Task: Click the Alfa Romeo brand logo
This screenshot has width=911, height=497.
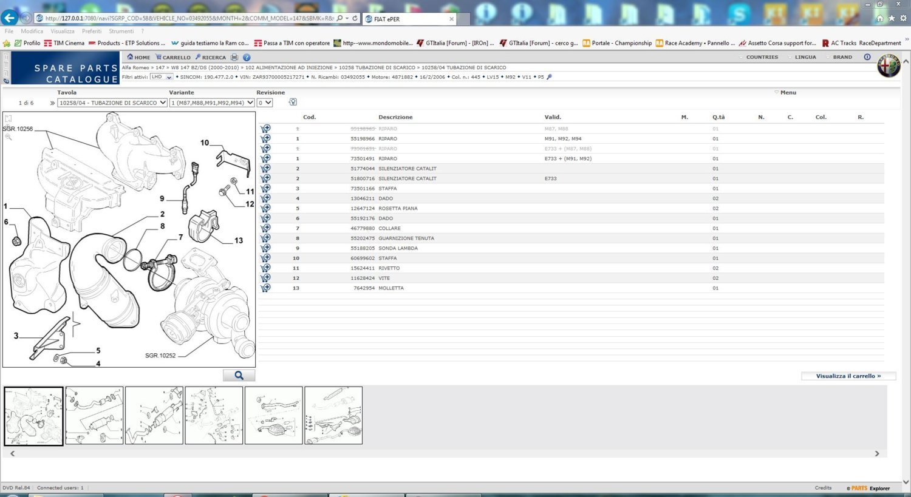Action: (889, 66)
